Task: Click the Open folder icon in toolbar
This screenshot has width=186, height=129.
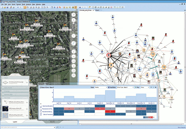Action: click(5, 7)
